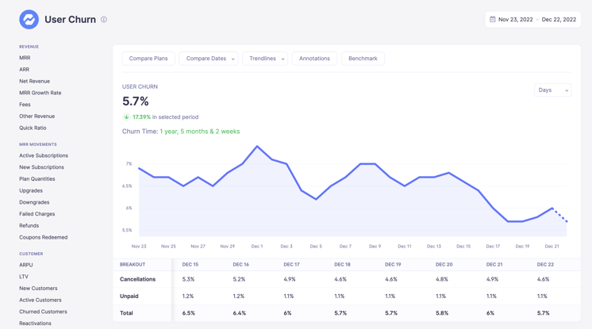
Task: Open Active Subscriptions metric
Action: tap(44, 155)
